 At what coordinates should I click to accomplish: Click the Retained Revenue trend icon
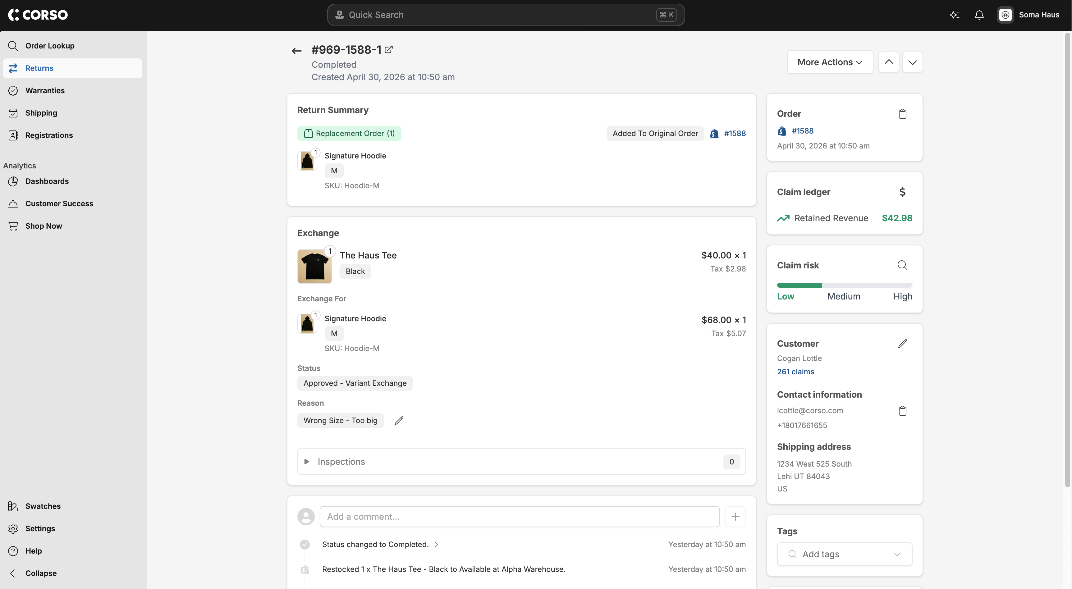click(783, 218)
